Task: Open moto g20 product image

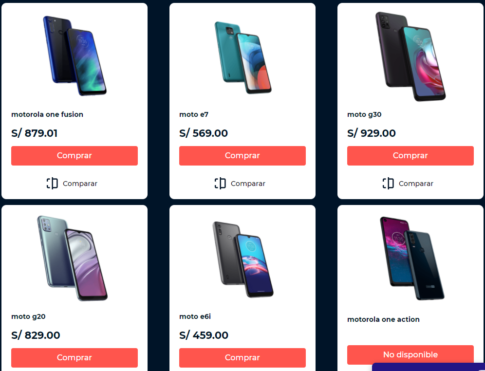Action: click(73, 258)
